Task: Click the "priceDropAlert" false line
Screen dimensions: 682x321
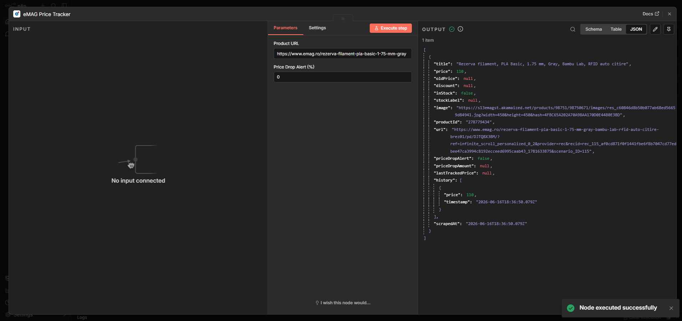Action: click(463, 158)
